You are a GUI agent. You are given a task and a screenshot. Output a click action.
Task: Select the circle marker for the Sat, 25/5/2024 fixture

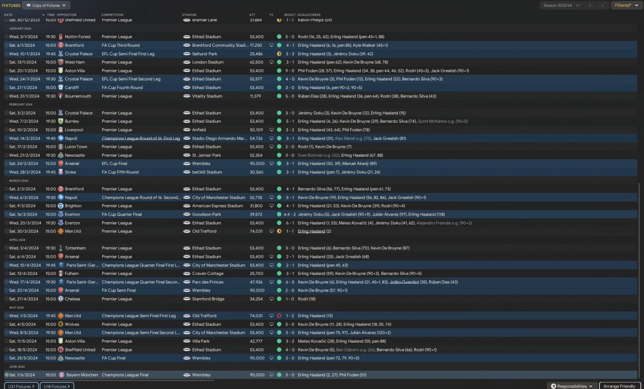point(7,358)
